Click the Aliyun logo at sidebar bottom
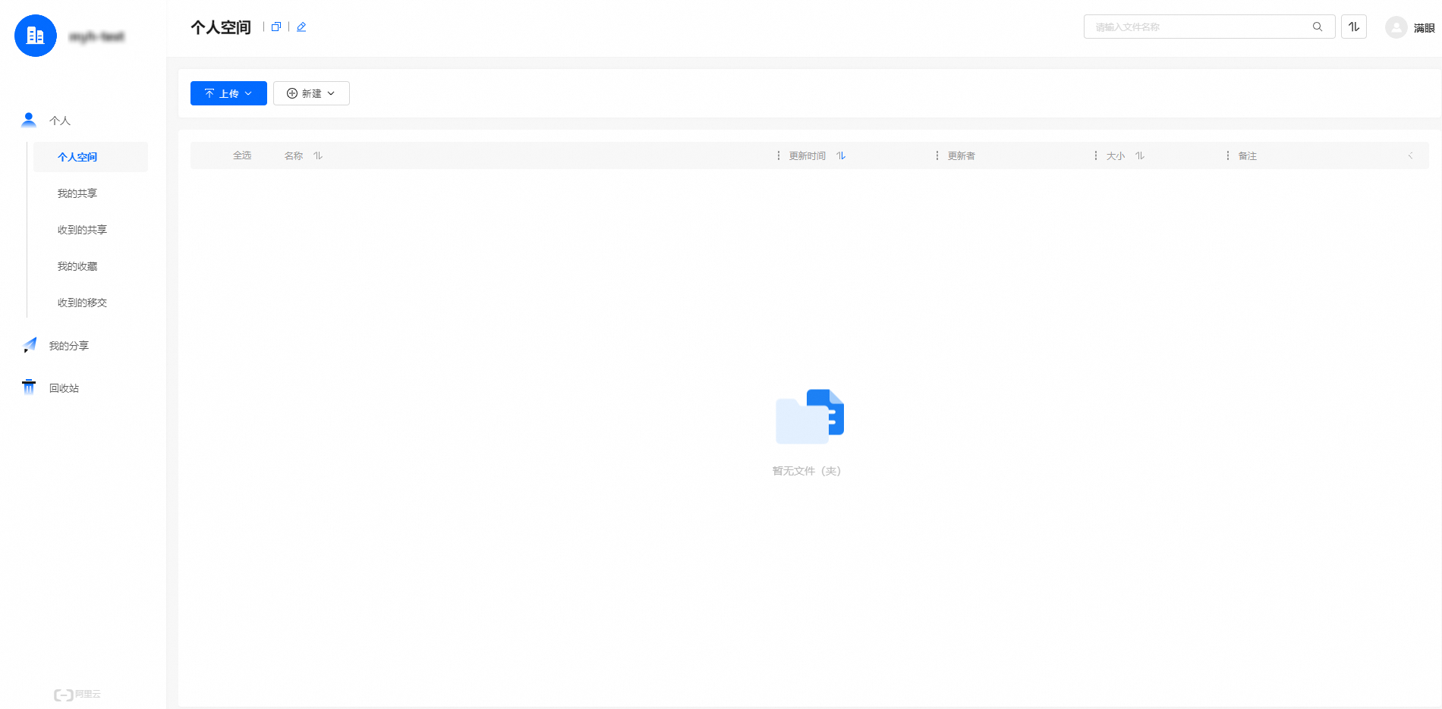 click(x=77, y=695)
